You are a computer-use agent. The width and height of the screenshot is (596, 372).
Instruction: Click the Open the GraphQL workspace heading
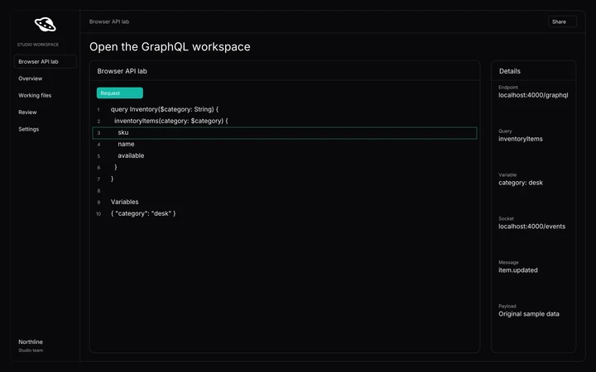tap(170, 46)
